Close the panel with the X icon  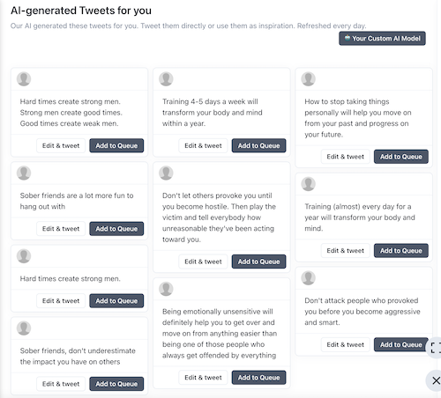(436, 380)
